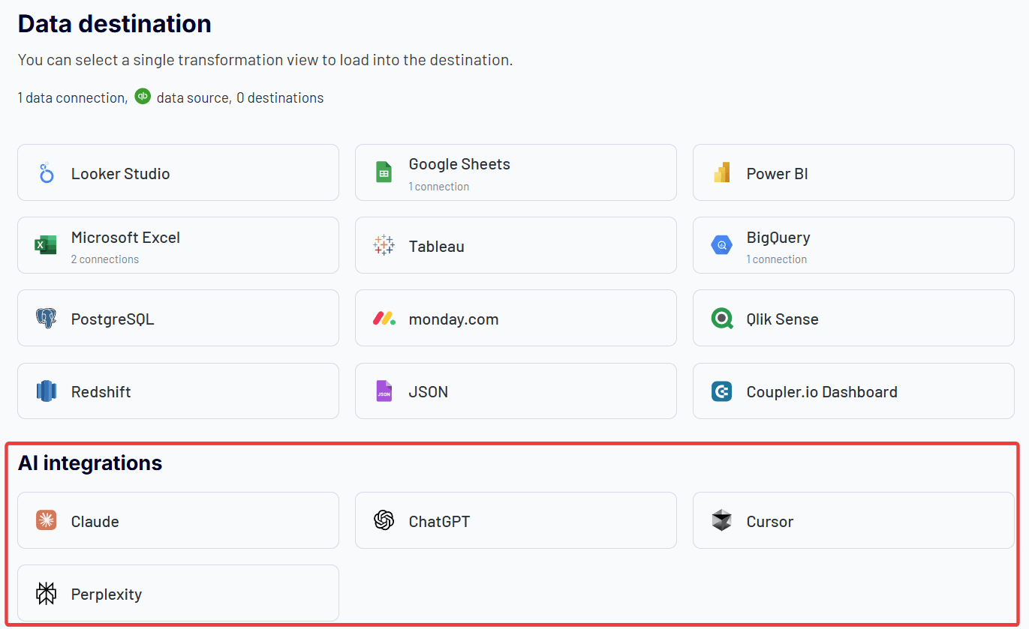This screenshot has height=629, width=1029.
Task: Click the Tableau logo icon
Action: click(x=384, y=245)
